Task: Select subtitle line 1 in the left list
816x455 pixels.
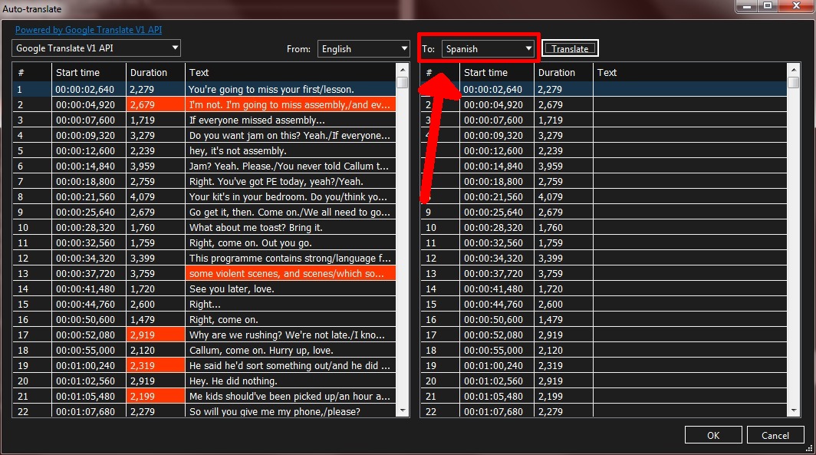Action: coord(230,88)
